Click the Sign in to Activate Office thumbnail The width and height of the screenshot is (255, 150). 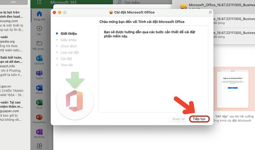pos(233,87)
